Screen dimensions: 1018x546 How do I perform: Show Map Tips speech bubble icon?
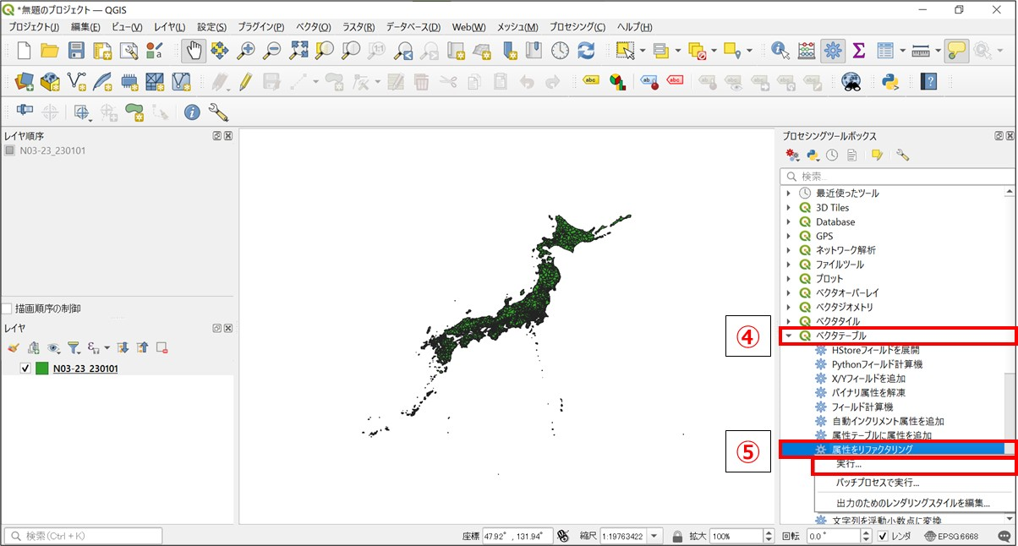[956, 51]
